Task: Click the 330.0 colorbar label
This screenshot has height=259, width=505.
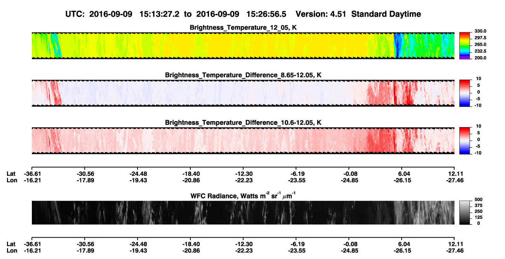Action: 480,31
